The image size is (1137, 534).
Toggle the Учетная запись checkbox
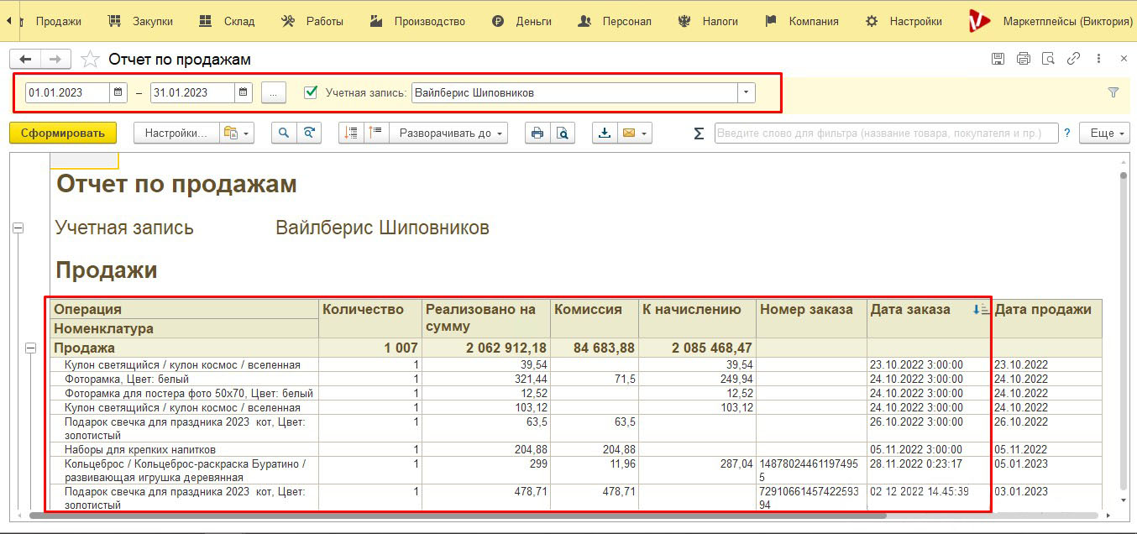pyautogui.click(x=311, y=92)
